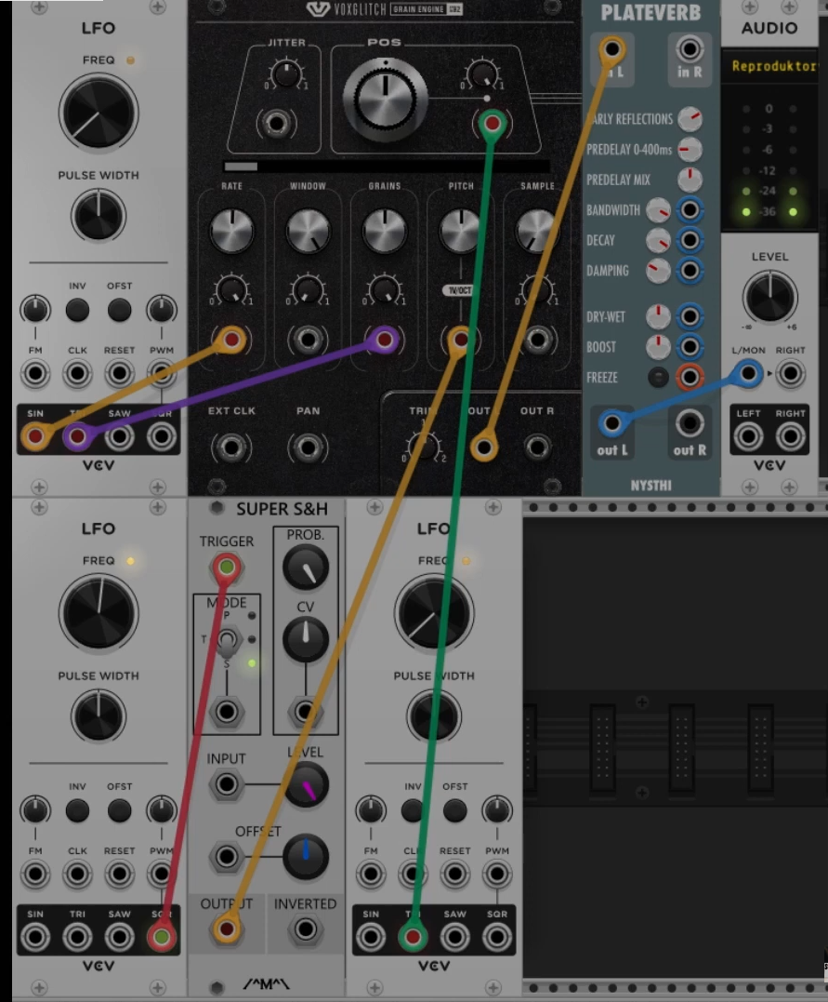Click the SIN output jack on the upper LFO
828x1002 pixels.
pos(35,436)
